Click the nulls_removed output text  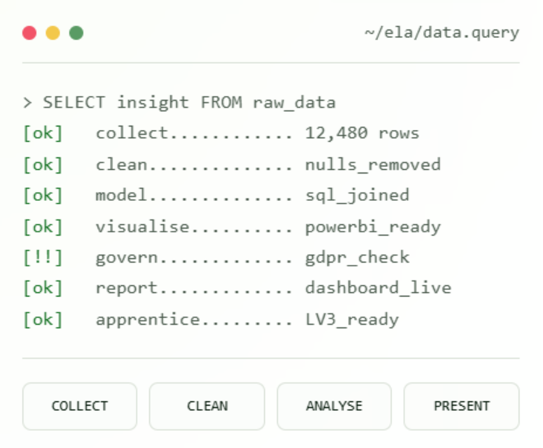point(373,164)
